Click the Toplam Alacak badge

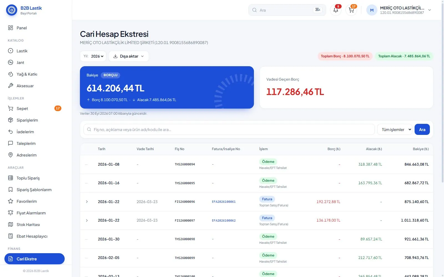point(404,56)
